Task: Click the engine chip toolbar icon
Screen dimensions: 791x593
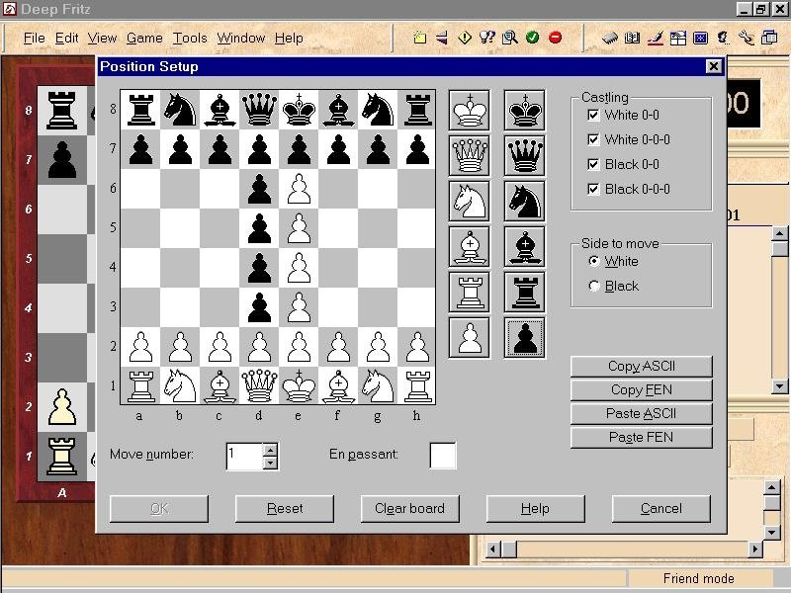Action: pos(610,38)
